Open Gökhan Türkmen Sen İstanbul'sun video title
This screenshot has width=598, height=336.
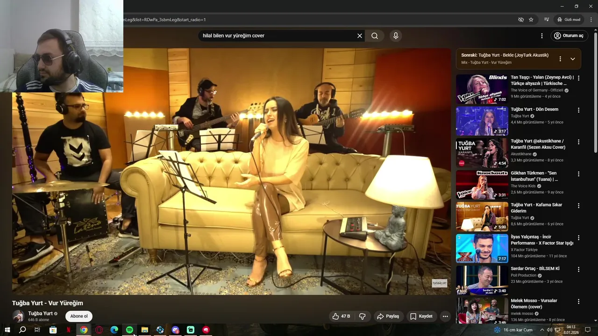pyautogui.click(x=534, y=176)
